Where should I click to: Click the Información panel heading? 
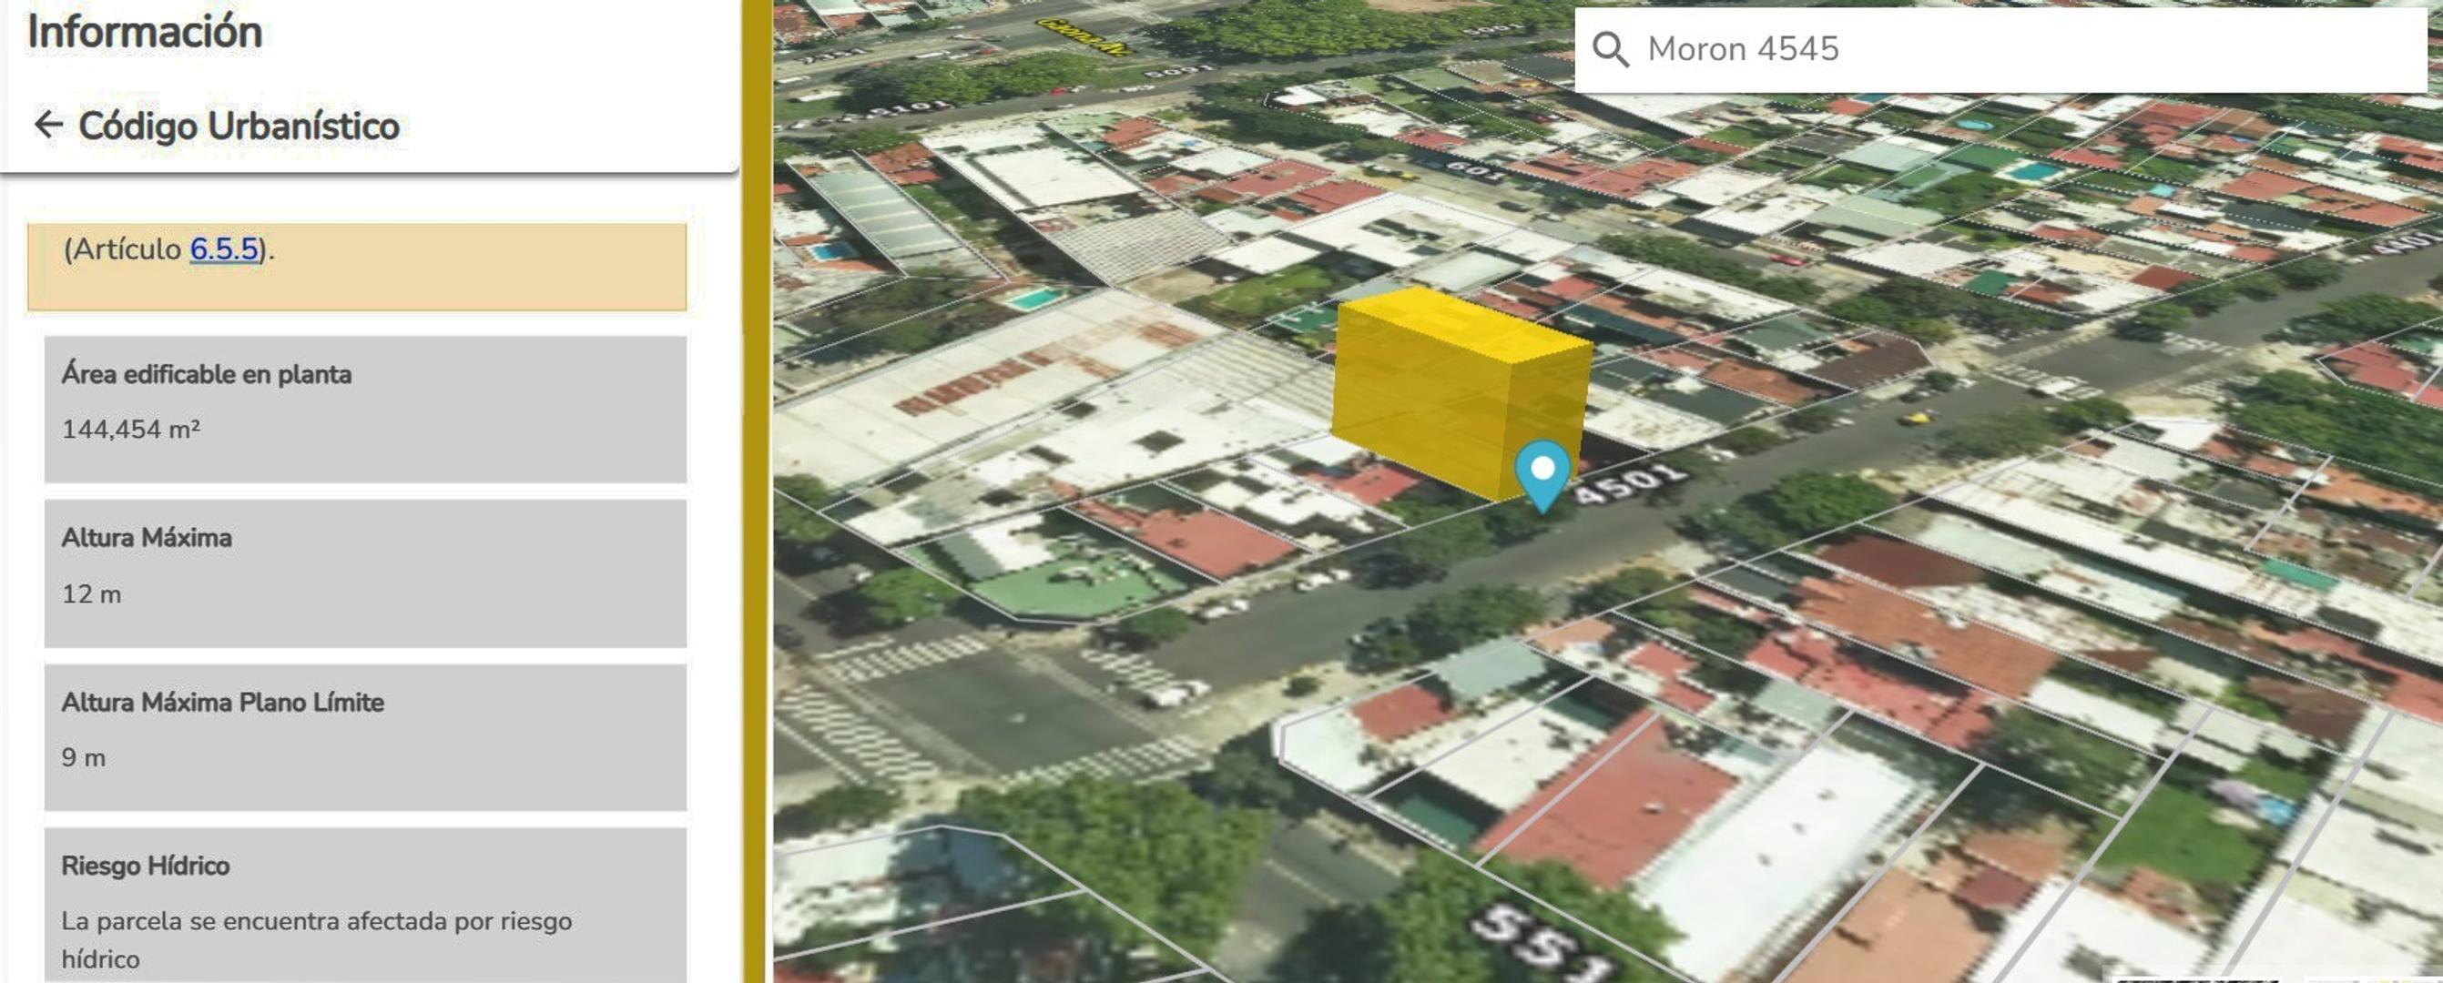point(145,32)
